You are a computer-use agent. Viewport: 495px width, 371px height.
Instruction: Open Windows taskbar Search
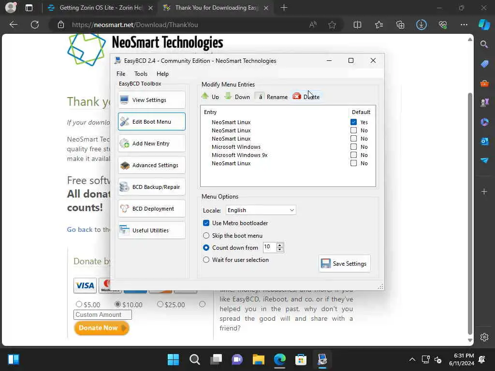(x=194, y=359)
